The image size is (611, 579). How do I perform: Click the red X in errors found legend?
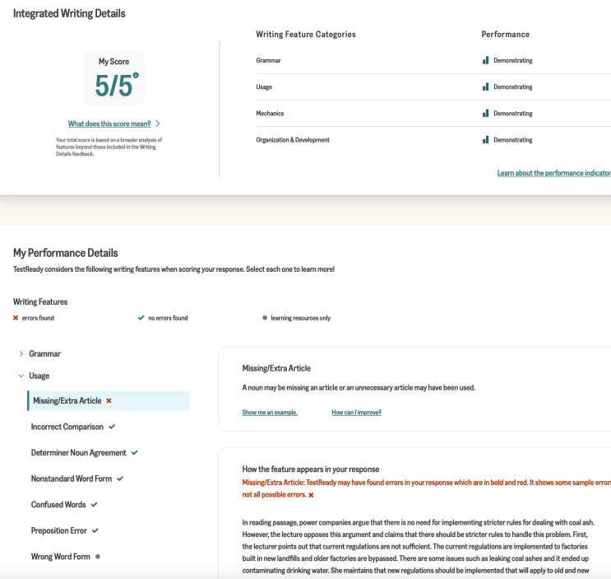(16, 318)
